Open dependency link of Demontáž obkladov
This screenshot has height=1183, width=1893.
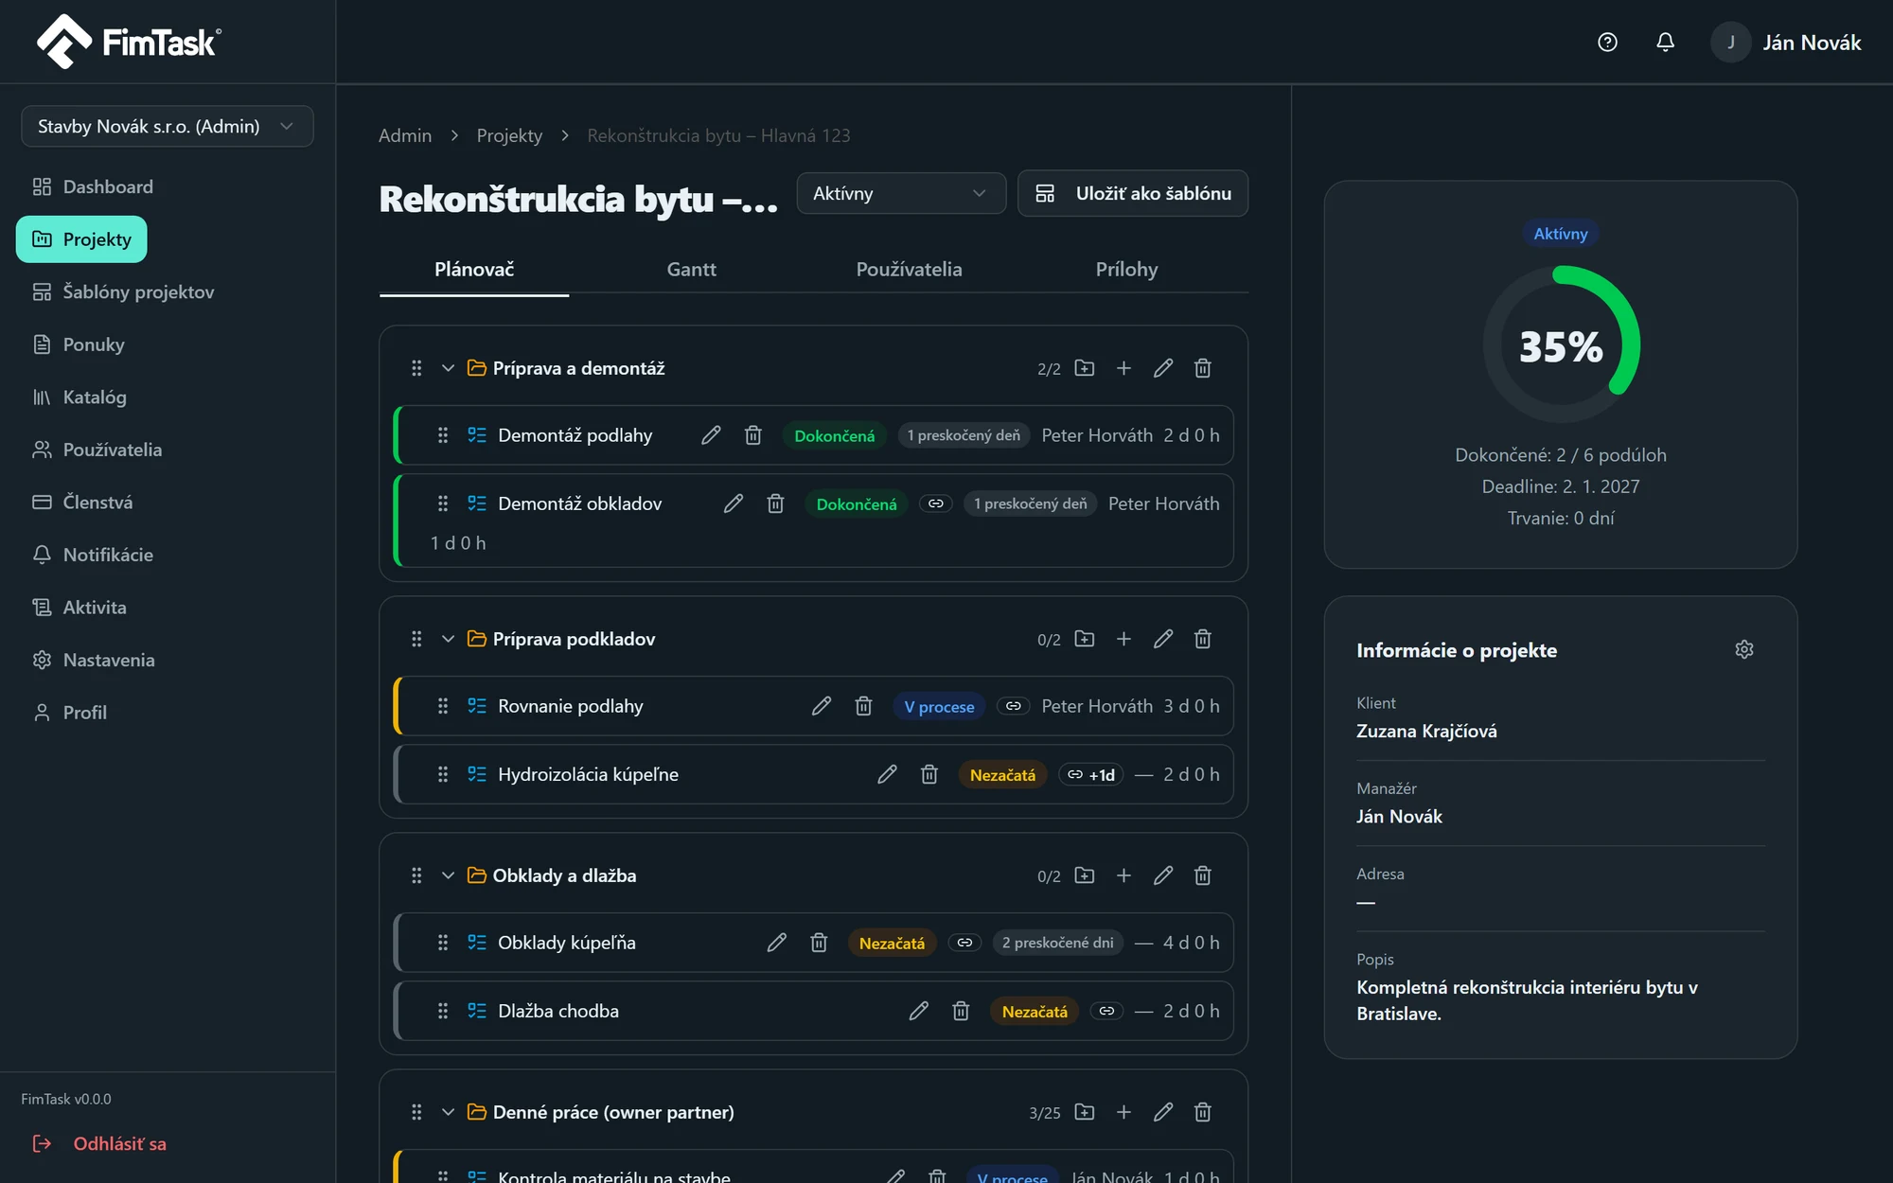(936, 503)
